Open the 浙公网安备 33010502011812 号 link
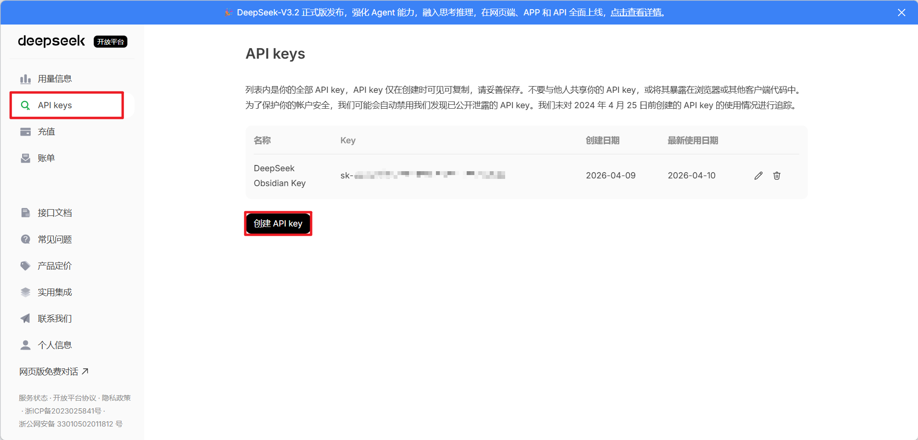The width and height of the screenshot is (918, 440). click(71, 424)
